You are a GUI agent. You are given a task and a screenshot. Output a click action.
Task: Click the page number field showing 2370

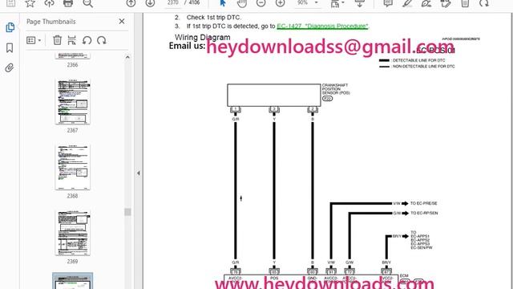coord(173,3)
